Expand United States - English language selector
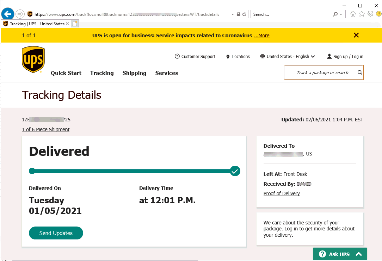The height and width of the screenshot is (261, 382). coord(288,57)
